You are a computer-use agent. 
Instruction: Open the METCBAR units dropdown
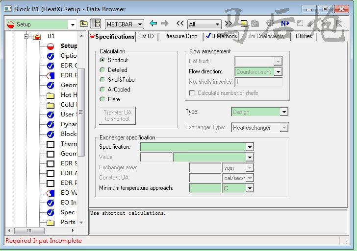click(140, 24)
